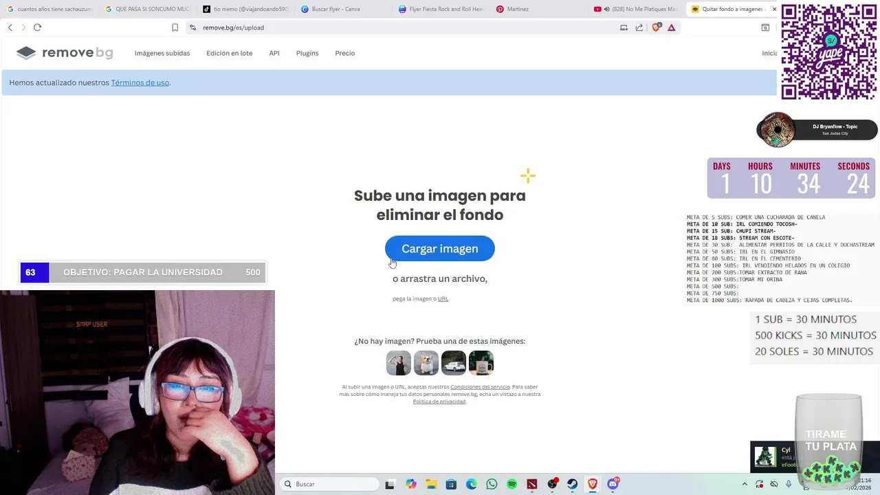The width and height of the screenshot is (880, 495).
Task: Open 'Condiciones del servicio' link
Action: (x=480, y=387)
